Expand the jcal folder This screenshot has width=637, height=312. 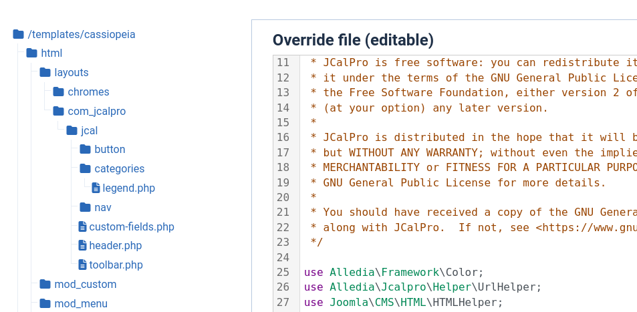pyautogui.click(x=89, y=131)
